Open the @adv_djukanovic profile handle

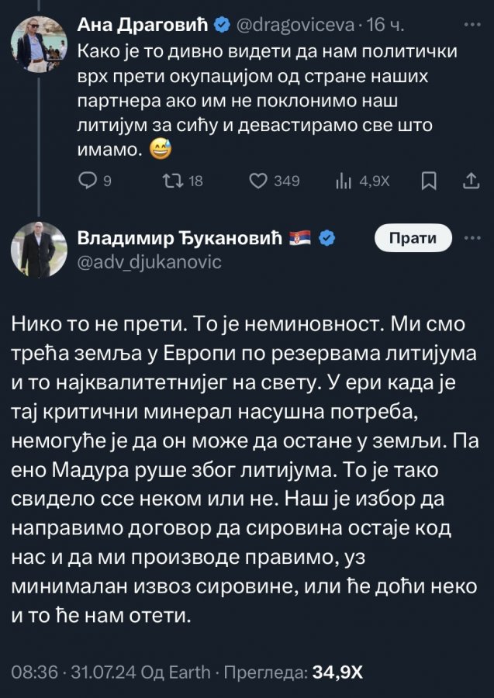tap(150, 262)
